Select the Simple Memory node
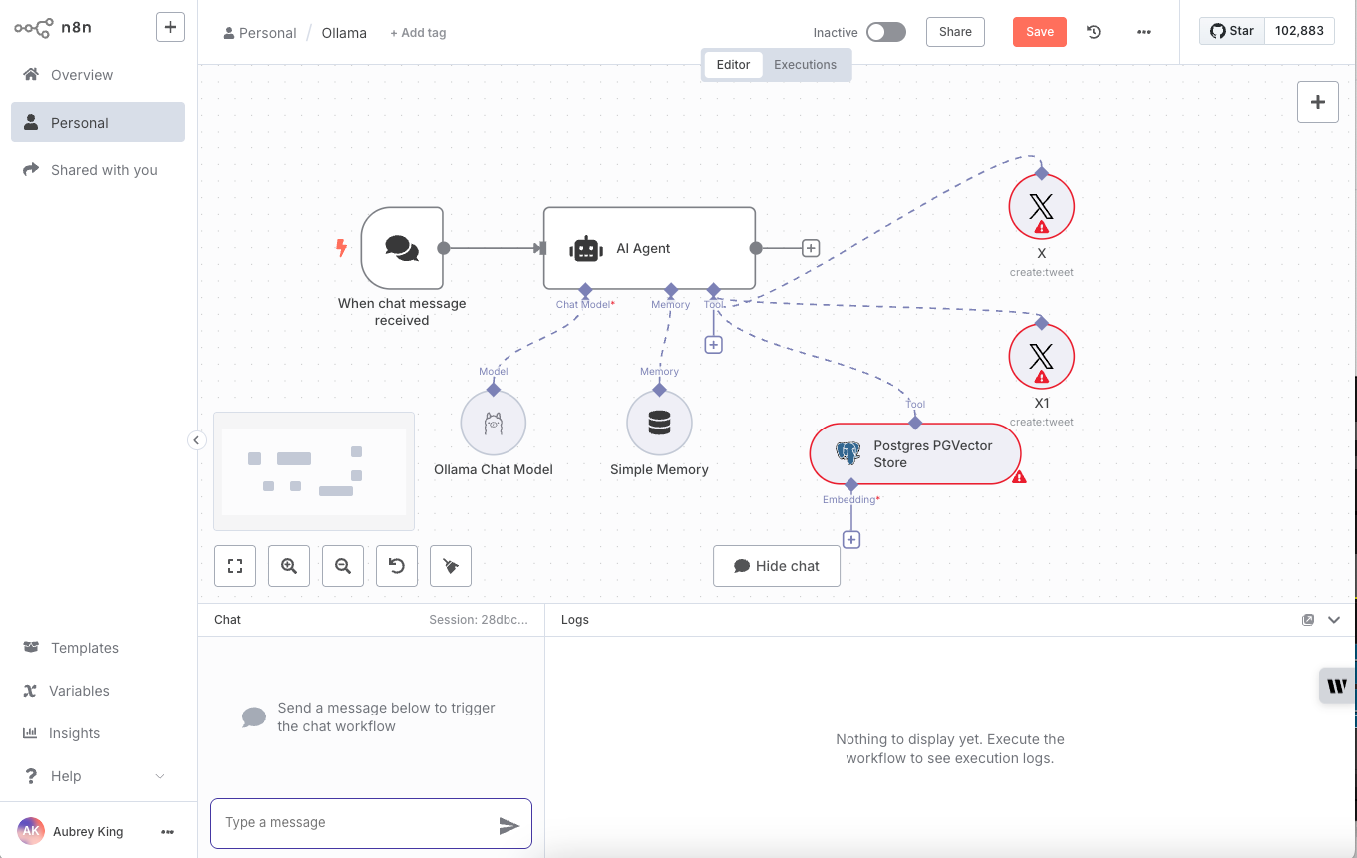Screen dimensions: 1357x858 tap(659, 423)
